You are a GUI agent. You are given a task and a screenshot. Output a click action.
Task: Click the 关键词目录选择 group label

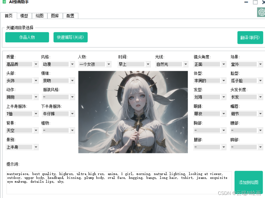click(20, 28)
